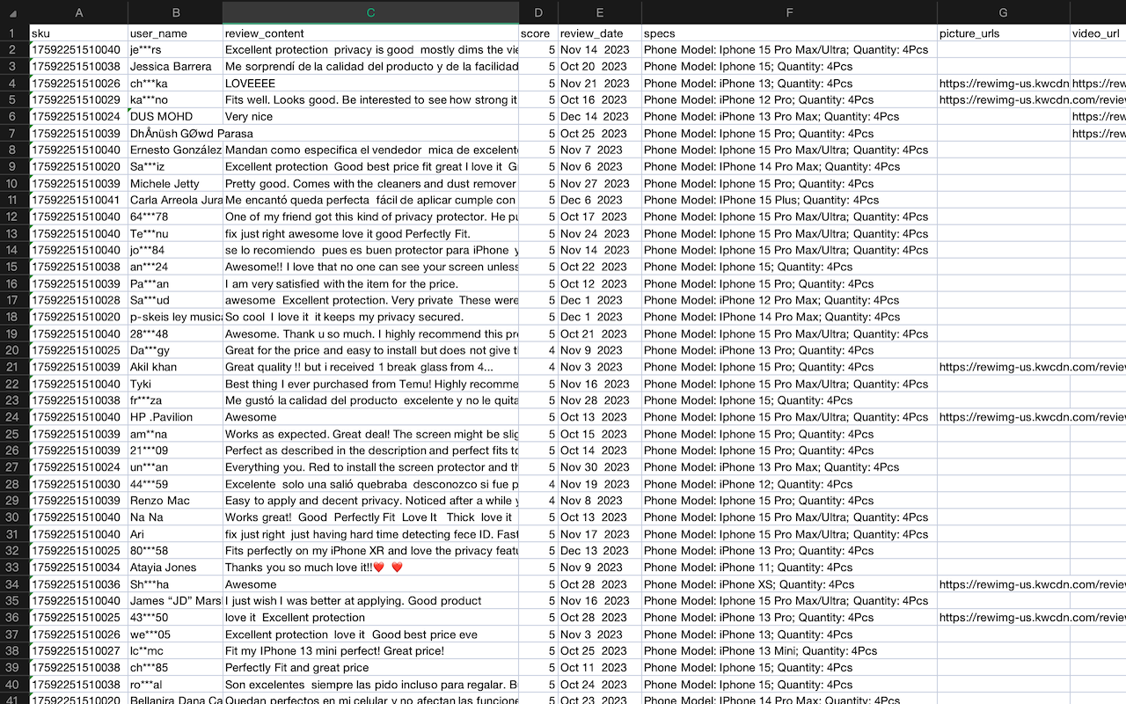Click the 'sku' header cell

click(78, 33)
